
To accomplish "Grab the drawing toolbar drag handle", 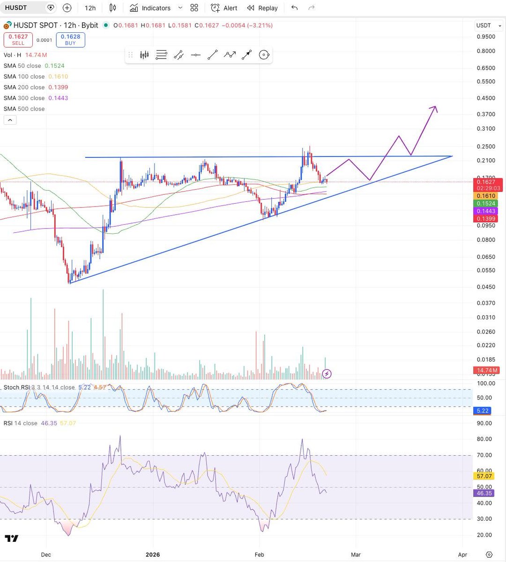I will [131, 55].
